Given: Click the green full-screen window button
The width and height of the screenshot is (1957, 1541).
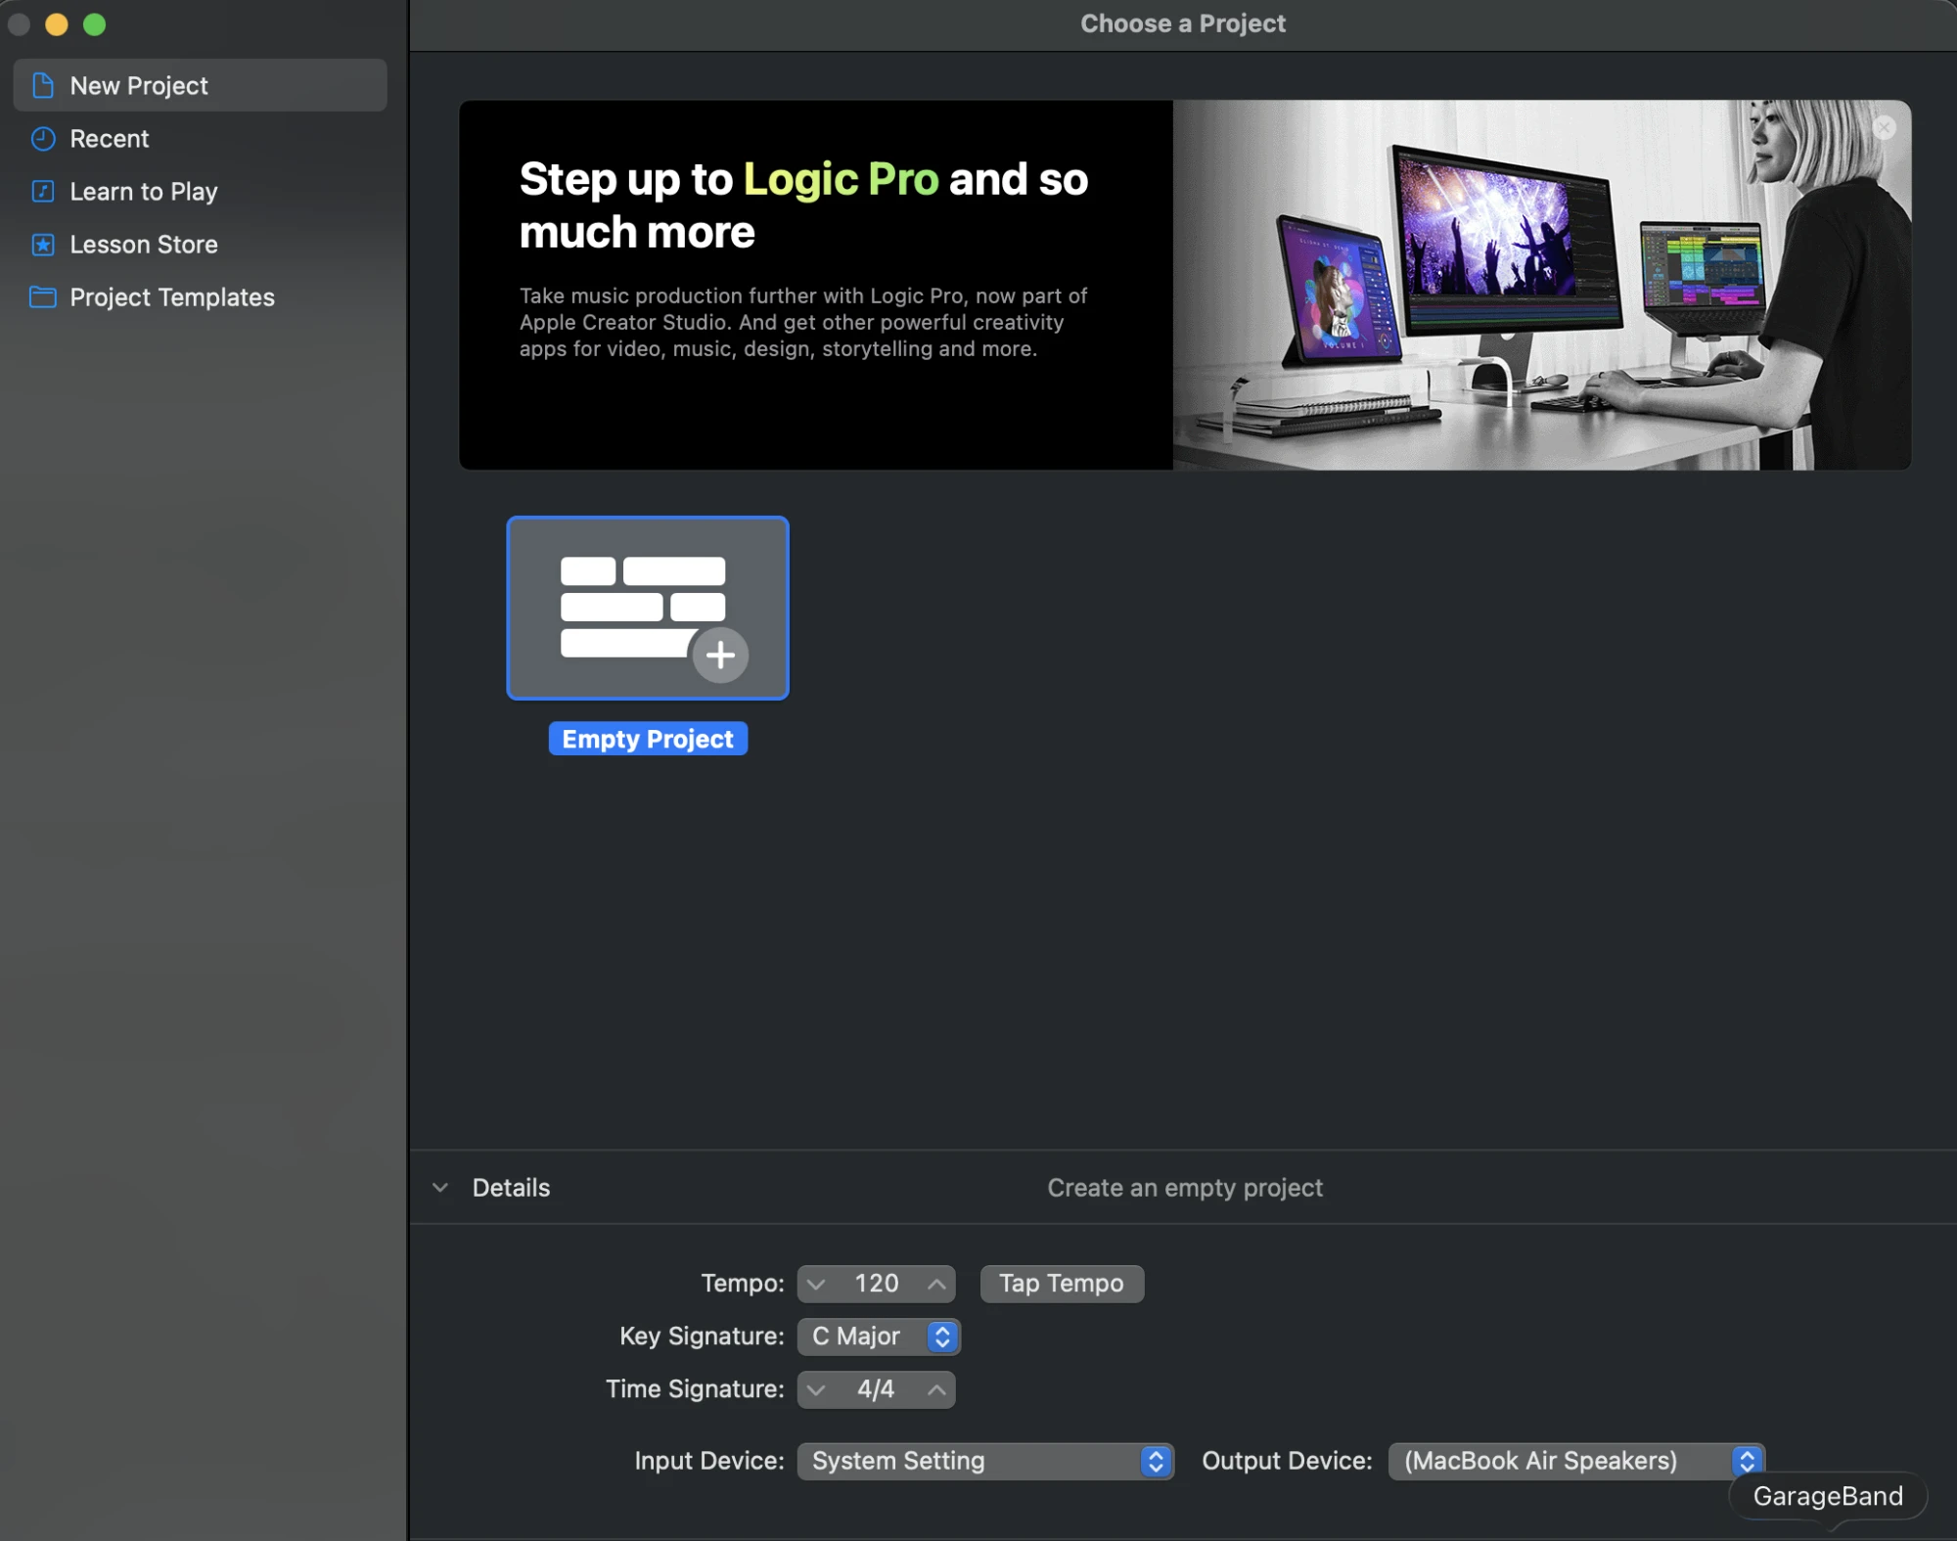Looking at the screenshot, I should [94, 24].
